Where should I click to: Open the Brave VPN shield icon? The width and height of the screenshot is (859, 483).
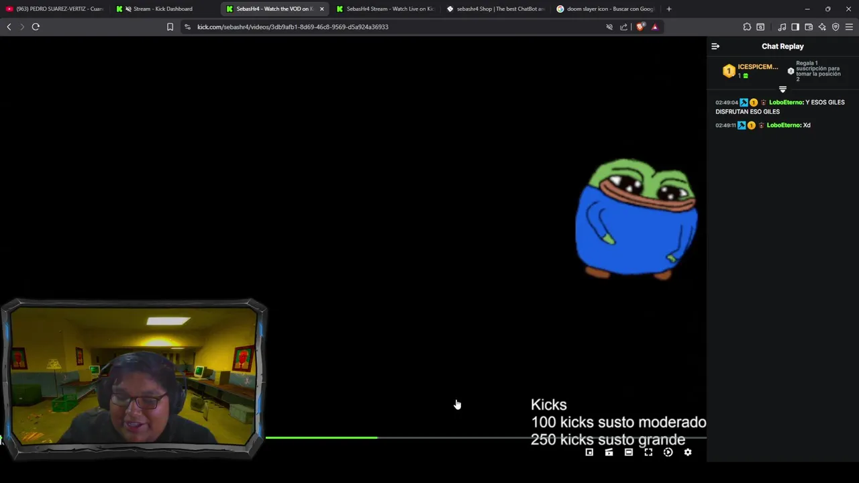836,27
